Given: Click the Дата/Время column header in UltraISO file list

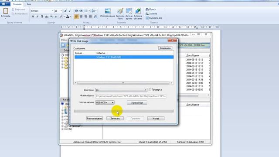Looking at the screenshot, I should [x=193, y=55].
